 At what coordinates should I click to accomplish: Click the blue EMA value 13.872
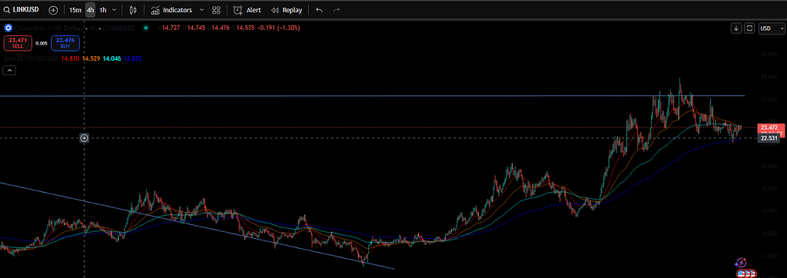[132, 58]
